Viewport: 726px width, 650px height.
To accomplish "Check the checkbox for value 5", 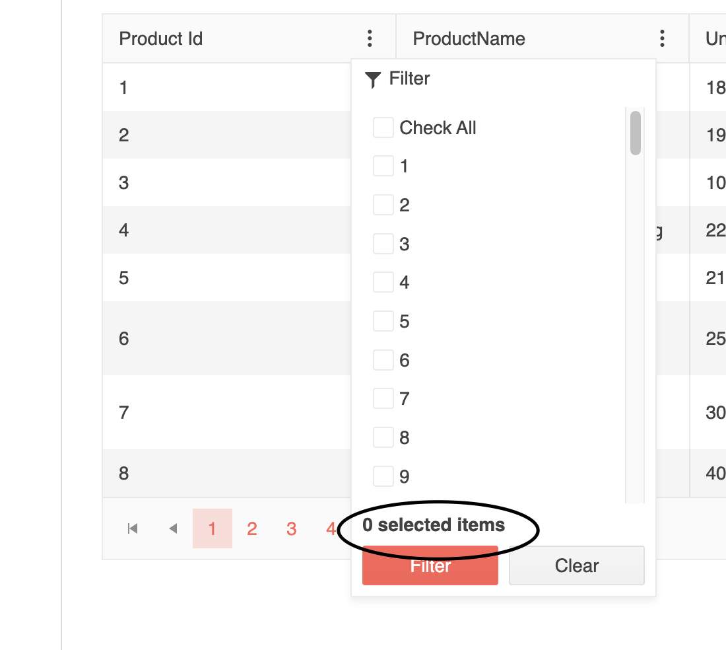I will (383, 320).
